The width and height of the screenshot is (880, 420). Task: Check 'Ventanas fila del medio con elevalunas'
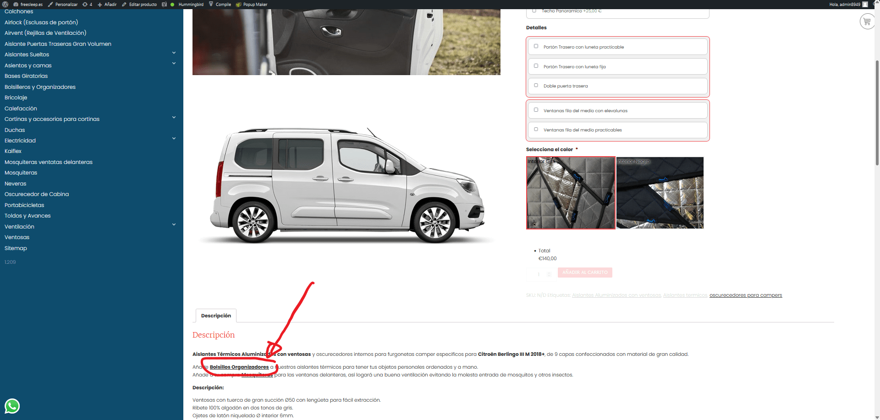pyautogui.click(x=536, y=110)
